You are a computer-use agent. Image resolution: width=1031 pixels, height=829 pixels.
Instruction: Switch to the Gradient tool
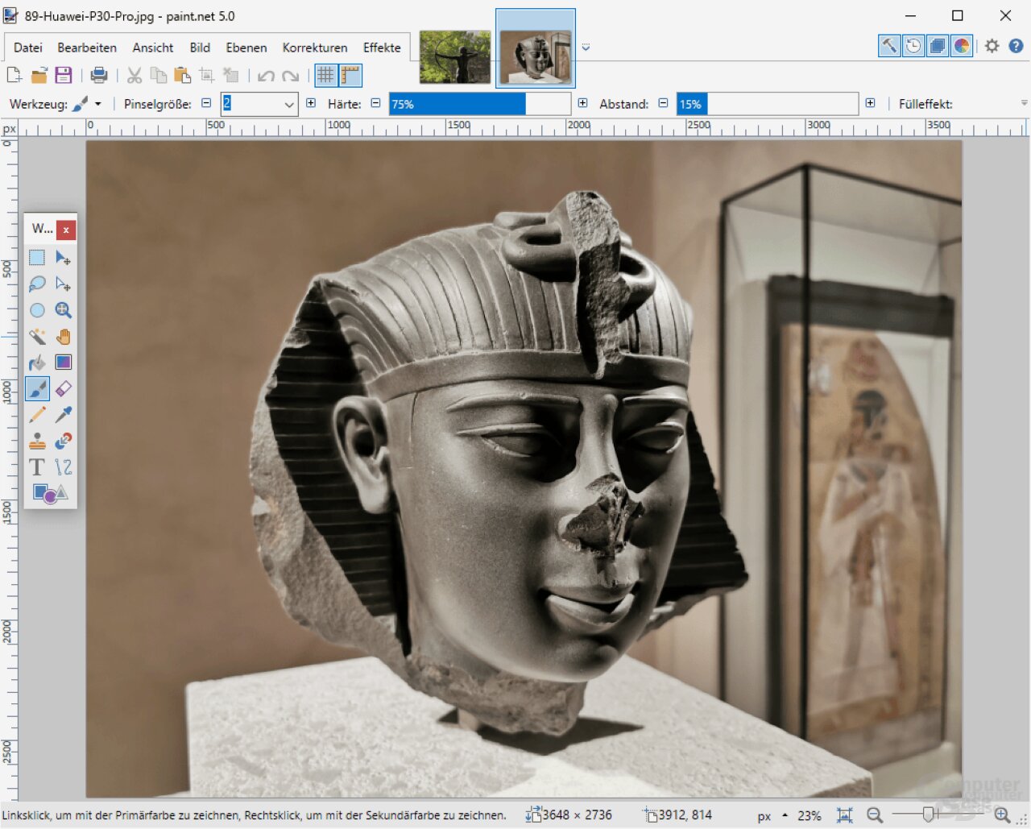pyautogui.click(x=64, y=363)
